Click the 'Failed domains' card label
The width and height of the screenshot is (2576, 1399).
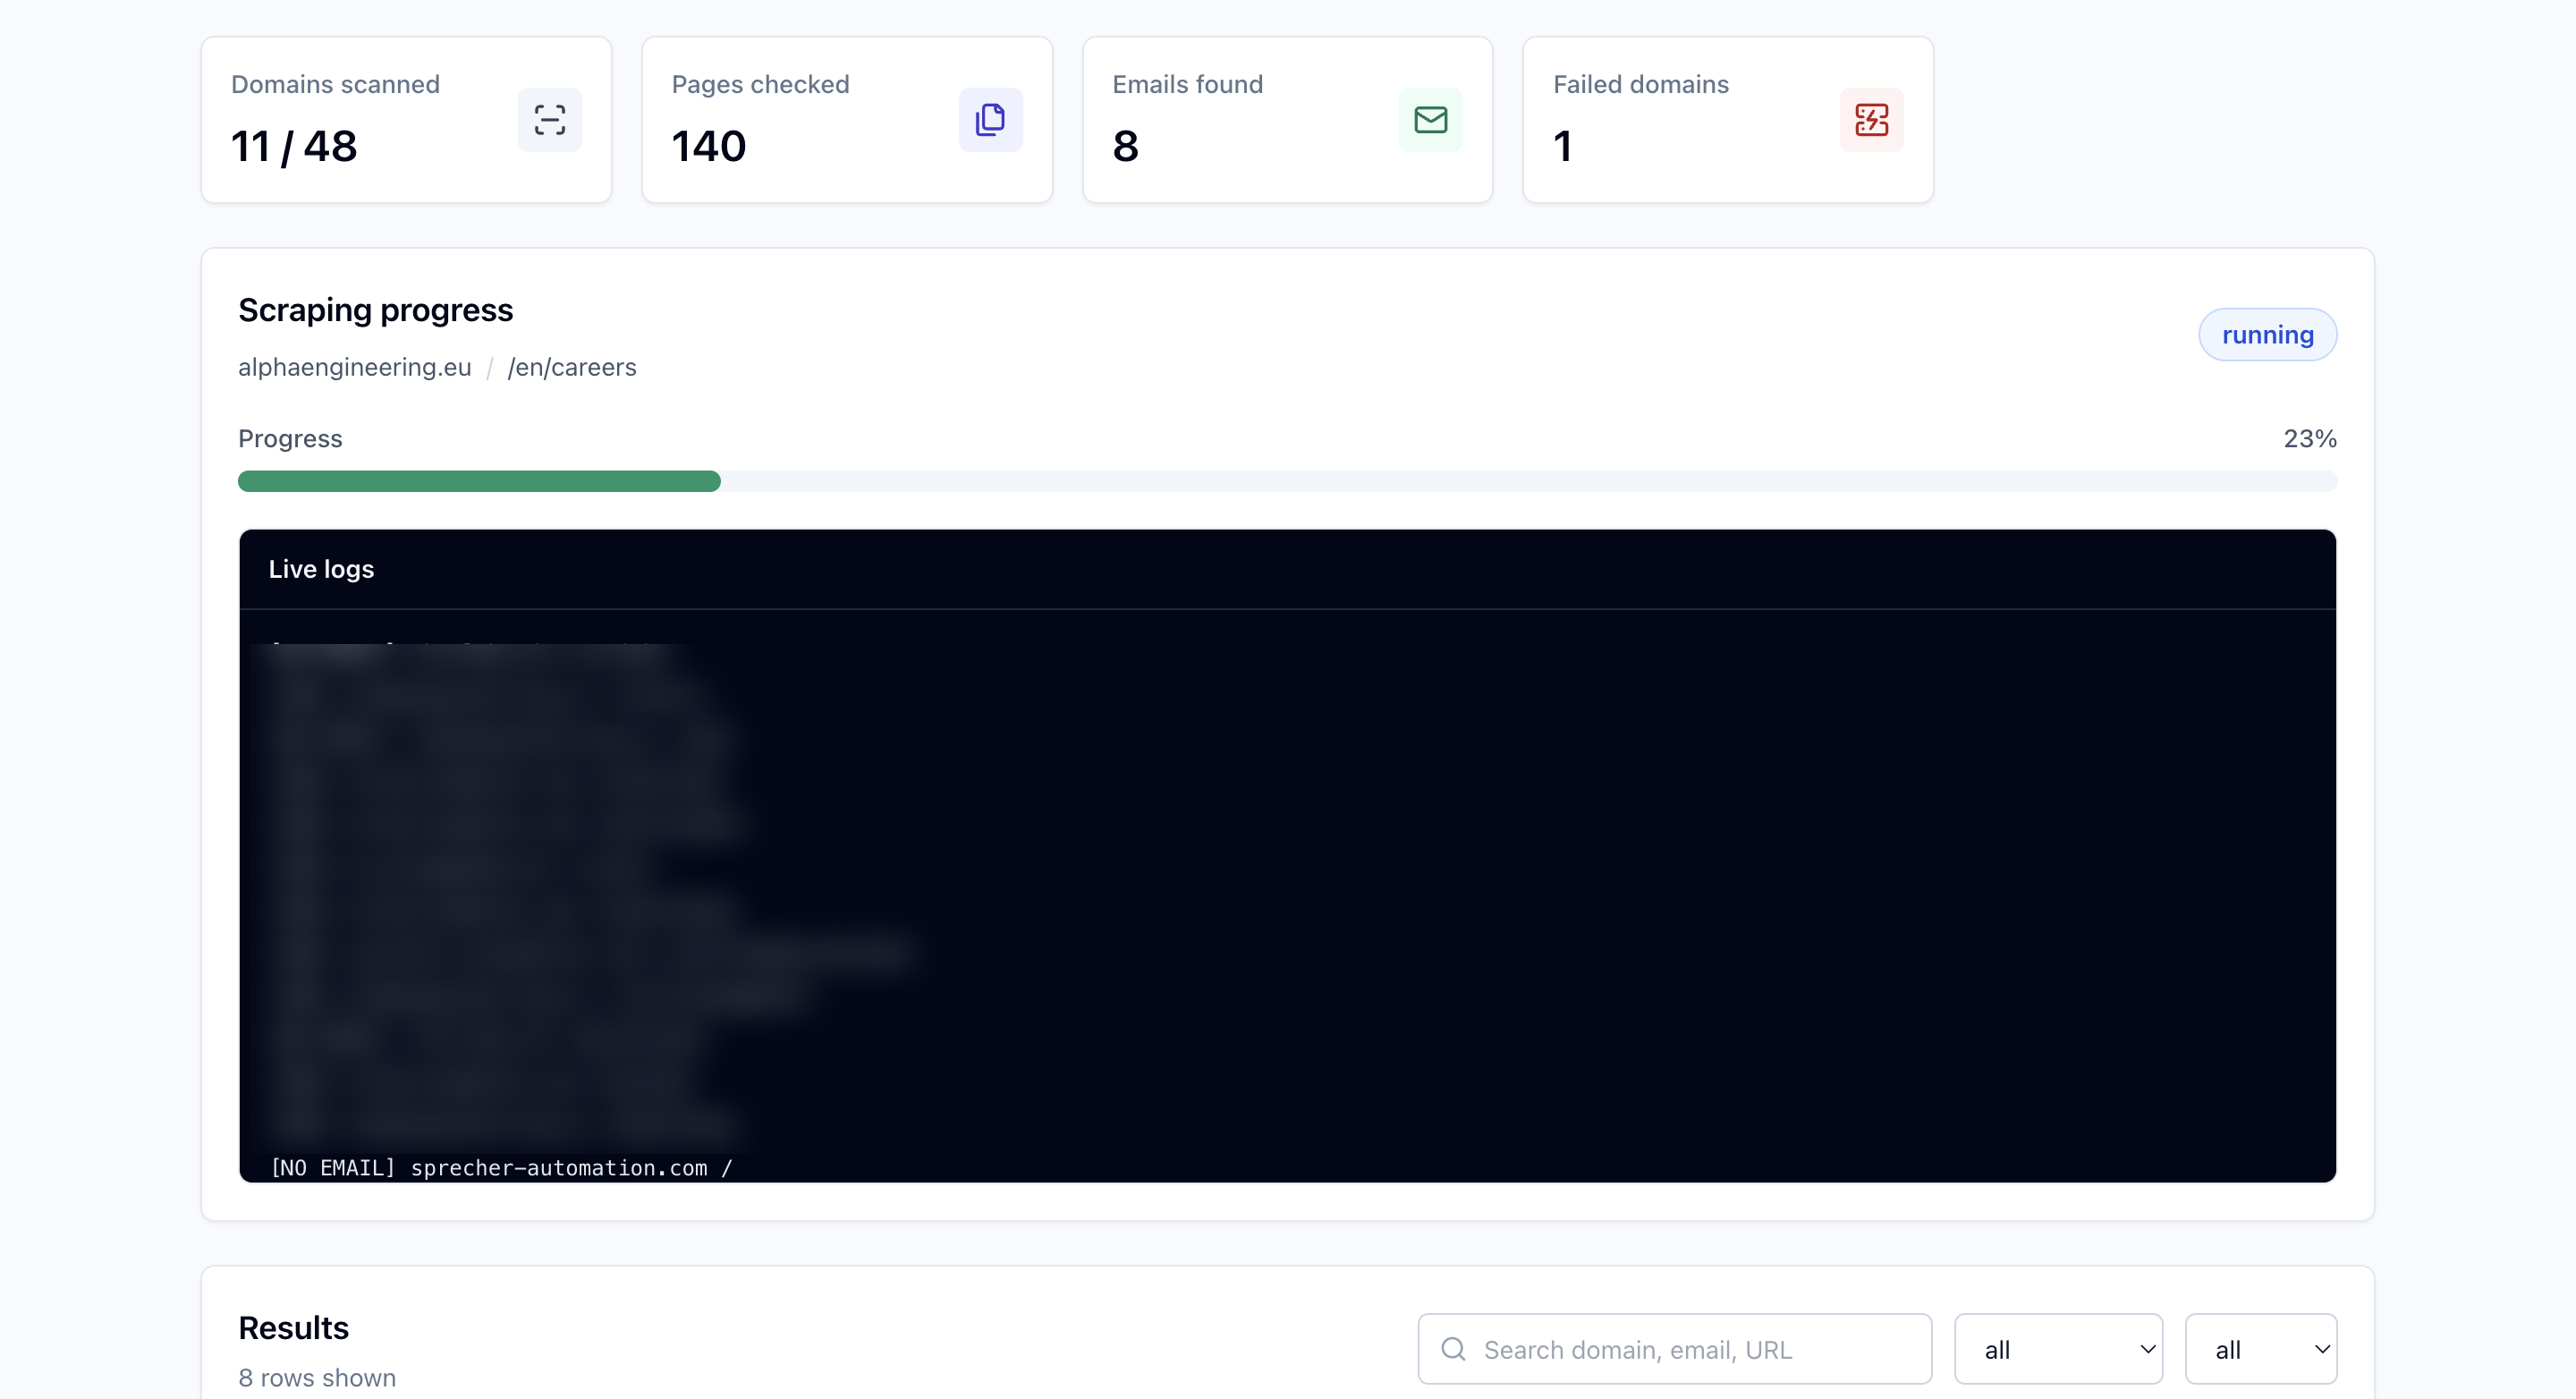tap(1640, 84)
